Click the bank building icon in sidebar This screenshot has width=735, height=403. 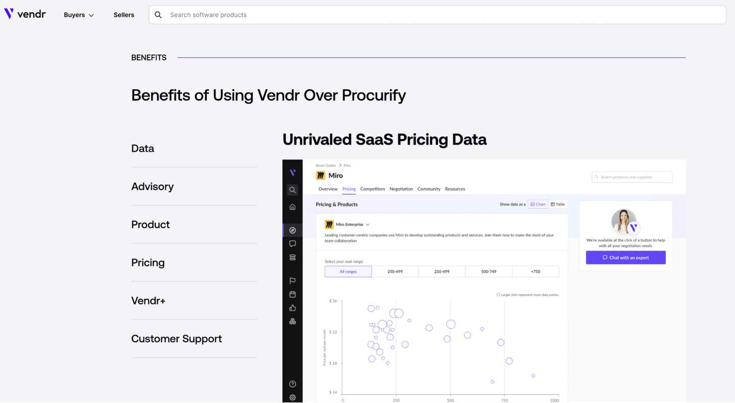tap(292, 257)
